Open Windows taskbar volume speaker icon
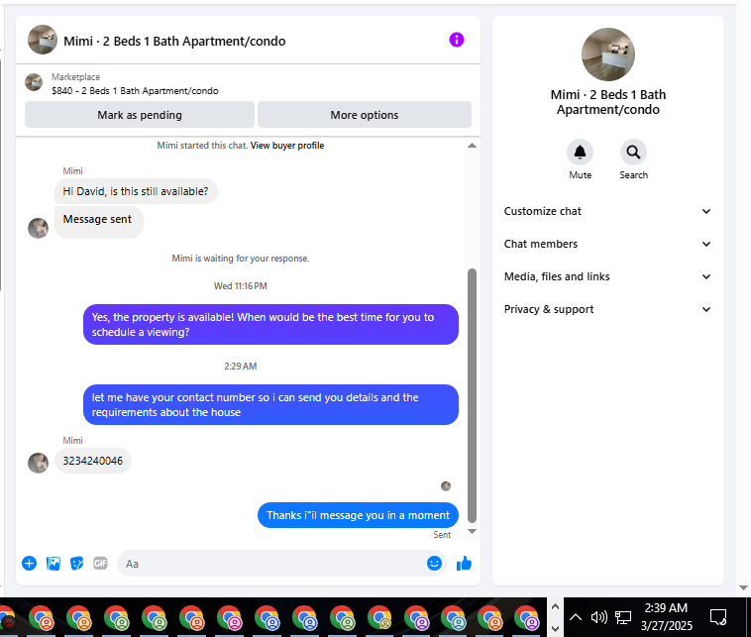This screenshot has width=751, height=637. (598, 617)
